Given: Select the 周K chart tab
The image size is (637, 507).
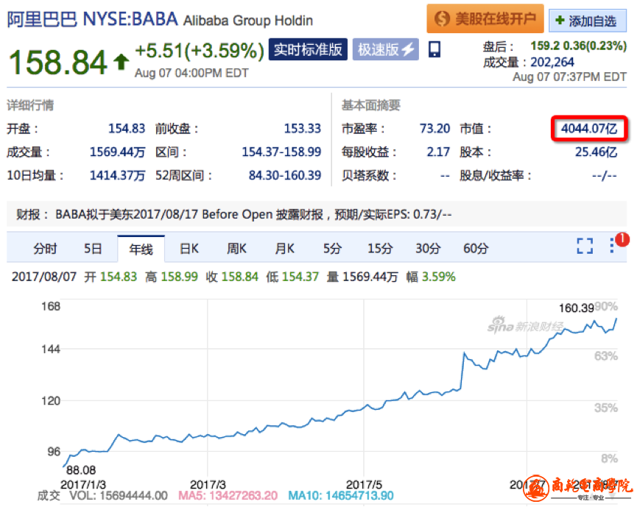Looking at the screenshot, I should 236,249.
